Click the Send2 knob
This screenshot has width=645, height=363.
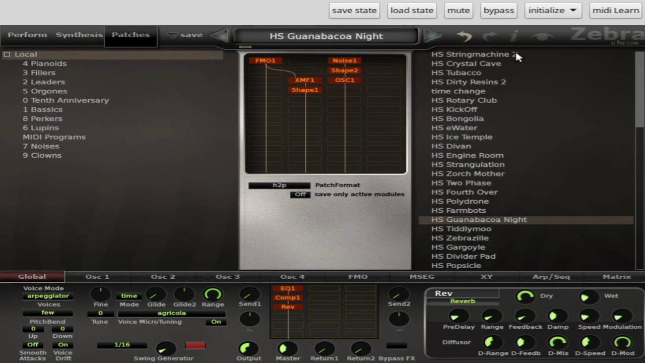(x=398, y=294)
